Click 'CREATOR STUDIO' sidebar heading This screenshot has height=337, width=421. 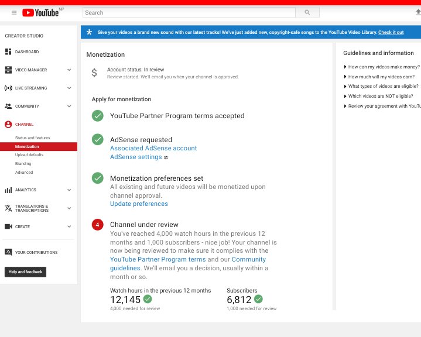[x=24, y=36]
